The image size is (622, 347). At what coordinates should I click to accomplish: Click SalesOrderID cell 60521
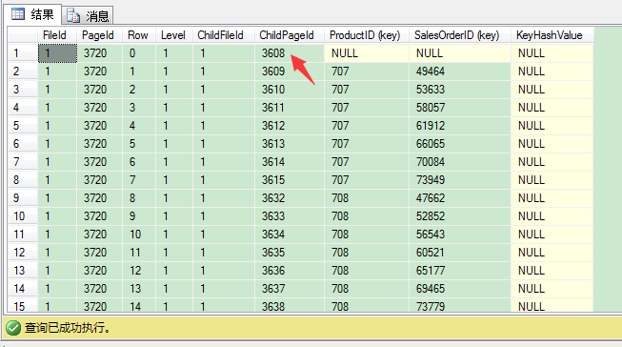pyautogui.click(x=460, y=253)
